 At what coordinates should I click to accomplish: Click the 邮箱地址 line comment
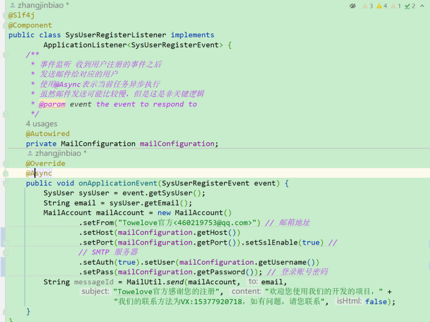click(287, 223)
